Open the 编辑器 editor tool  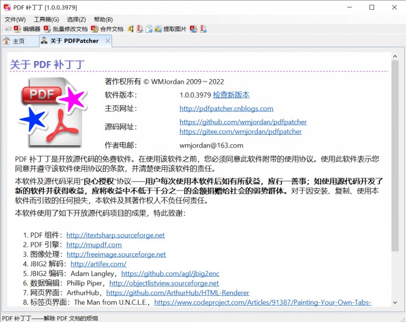point(27,28)
